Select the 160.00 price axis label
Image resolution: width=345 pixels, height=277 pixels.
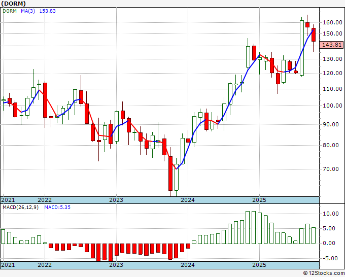(332, 22)
